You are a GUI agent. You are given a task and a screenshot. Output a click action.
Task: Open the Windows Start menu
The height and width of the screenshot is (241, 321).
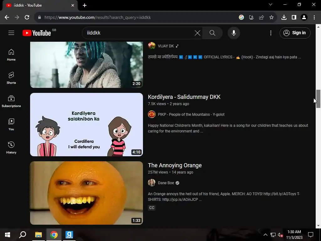point(8,235)
